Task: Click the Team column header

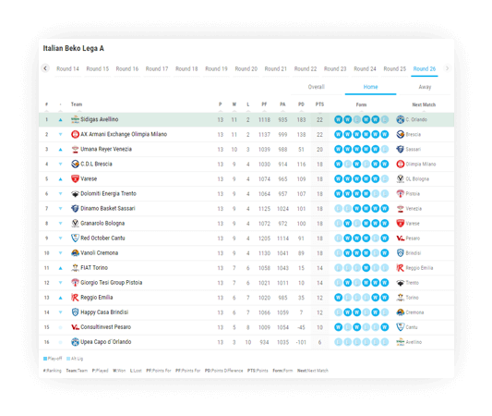Action: [77, 104]
